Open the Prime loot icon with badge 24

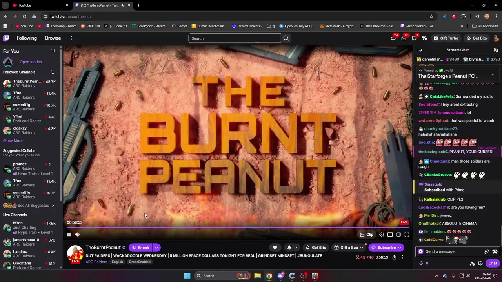click(393, 38)
